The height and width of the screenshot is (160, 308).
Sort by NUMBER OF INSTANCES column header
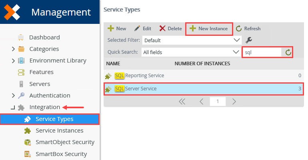[202, 64]
